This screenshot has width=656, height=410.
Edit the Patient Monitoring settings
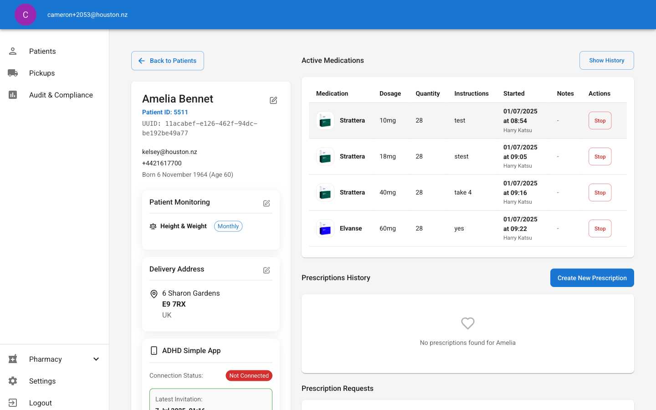pos(266,203)
